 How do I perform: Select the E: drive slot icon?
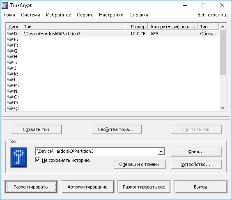pos(10,39)
